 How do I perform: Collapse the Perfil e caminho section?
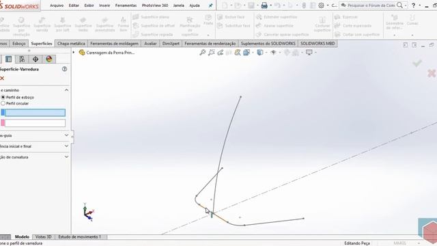[66, 90]
